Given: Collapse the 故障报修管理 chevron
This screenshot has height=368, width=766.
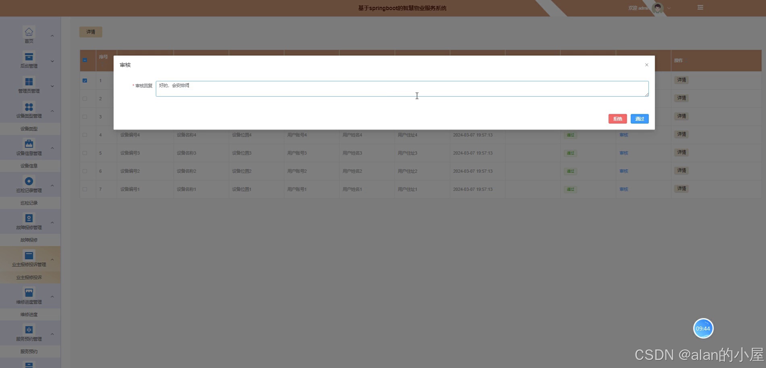Looking at the screenshot, I should pyautogui.click(x=52, y=223).
